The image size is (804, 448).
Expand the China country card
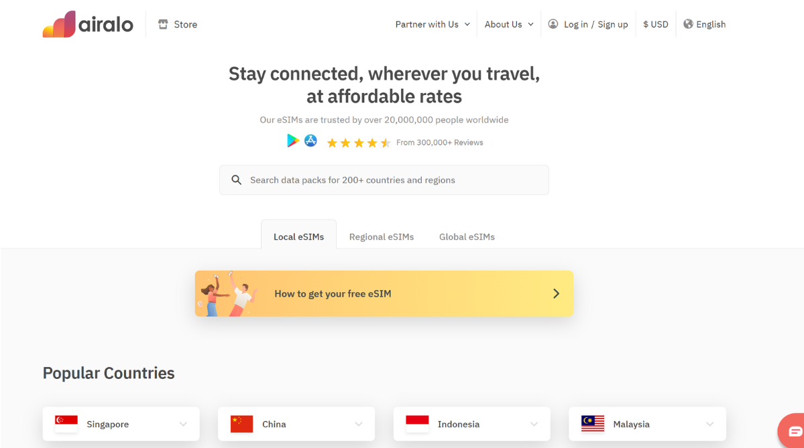tap(358, 423)
